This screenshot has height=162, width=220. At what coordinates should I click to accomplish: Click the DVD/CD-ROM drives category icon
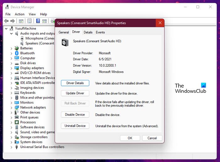(17, 73)
